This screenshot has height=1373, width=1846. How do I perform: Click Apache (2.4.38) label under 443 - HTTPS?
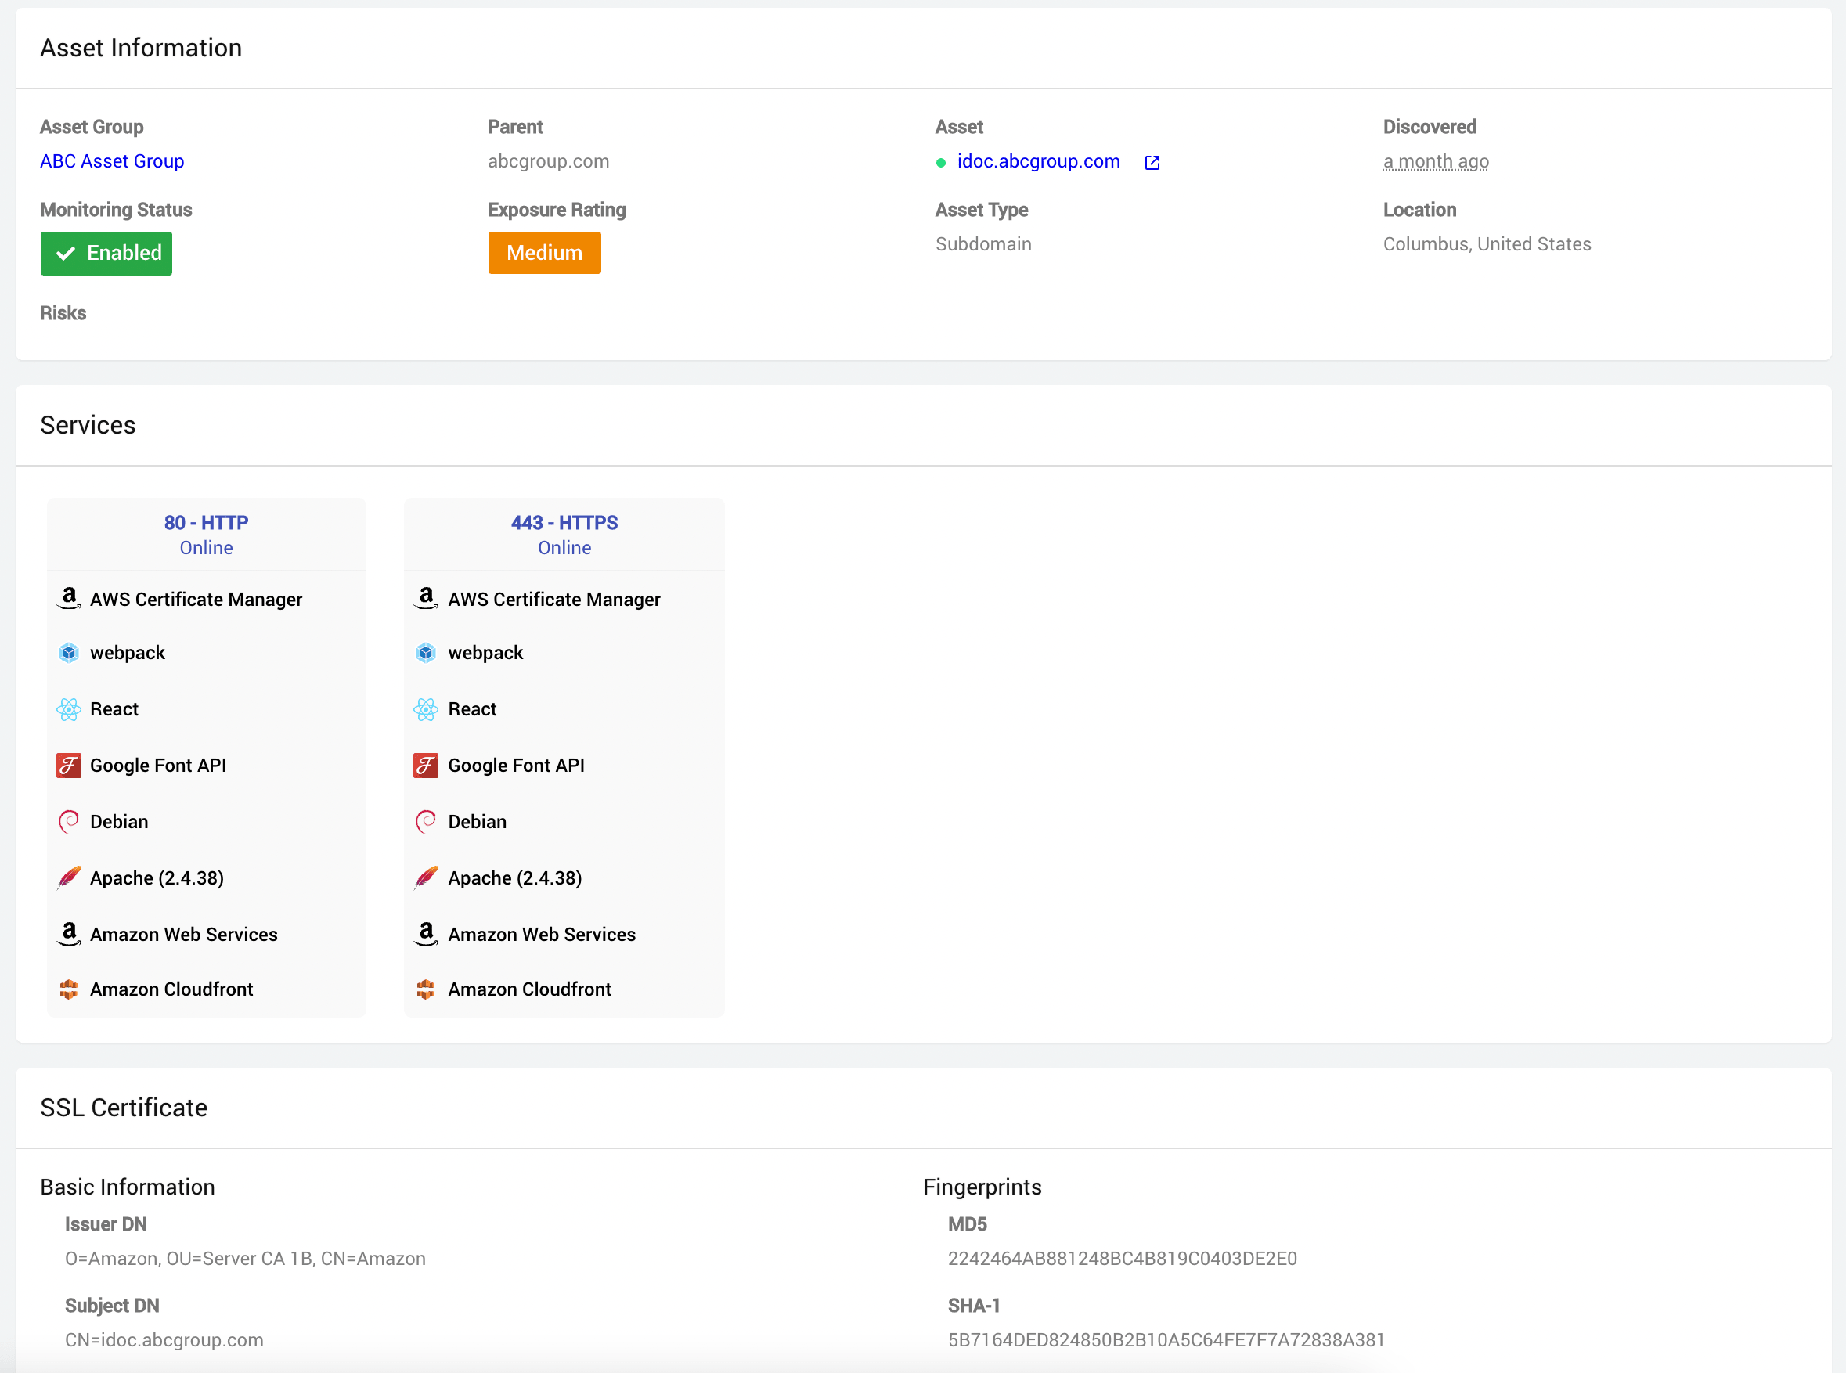(x=514, y=878)
